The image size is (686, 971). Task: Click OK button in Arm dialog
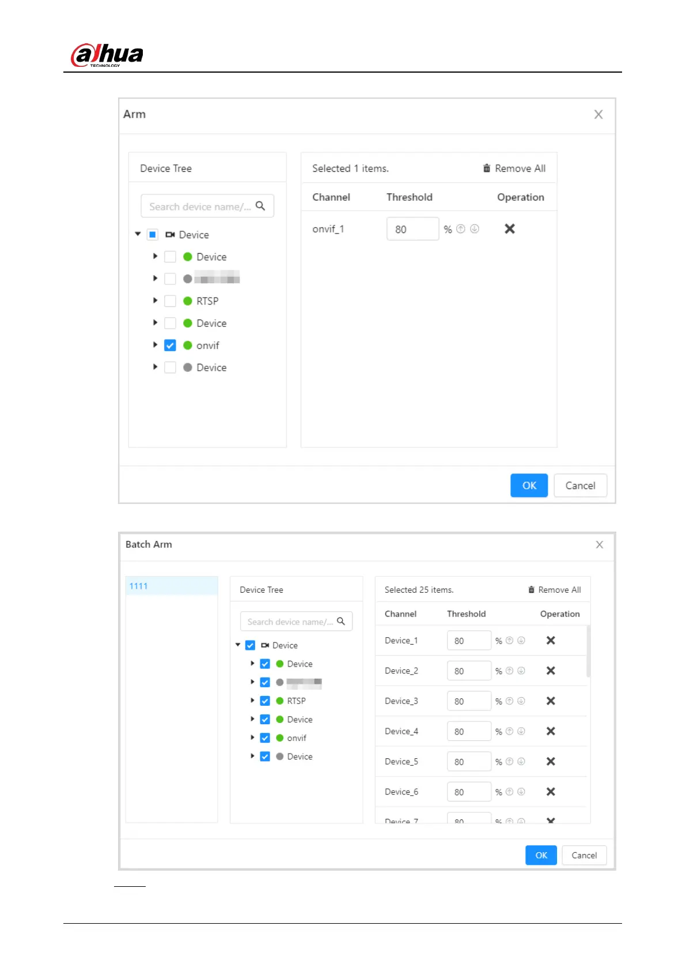pos(528,485)
